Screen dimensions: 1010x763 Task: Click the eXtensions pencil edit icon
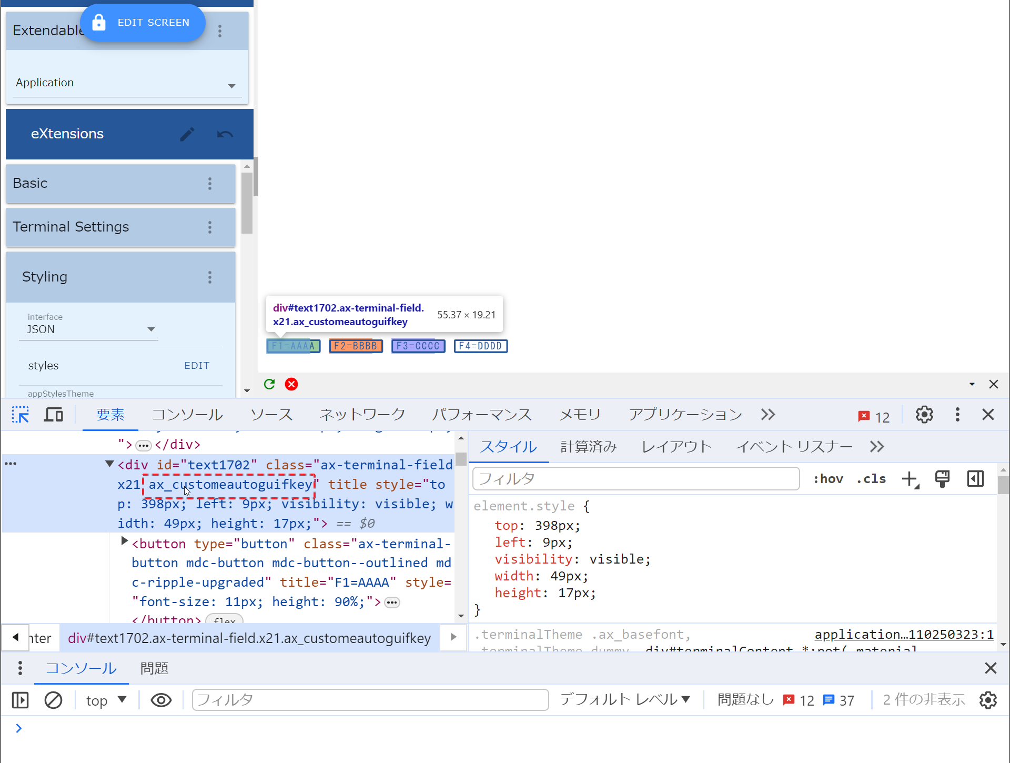(x=187, y=134)
